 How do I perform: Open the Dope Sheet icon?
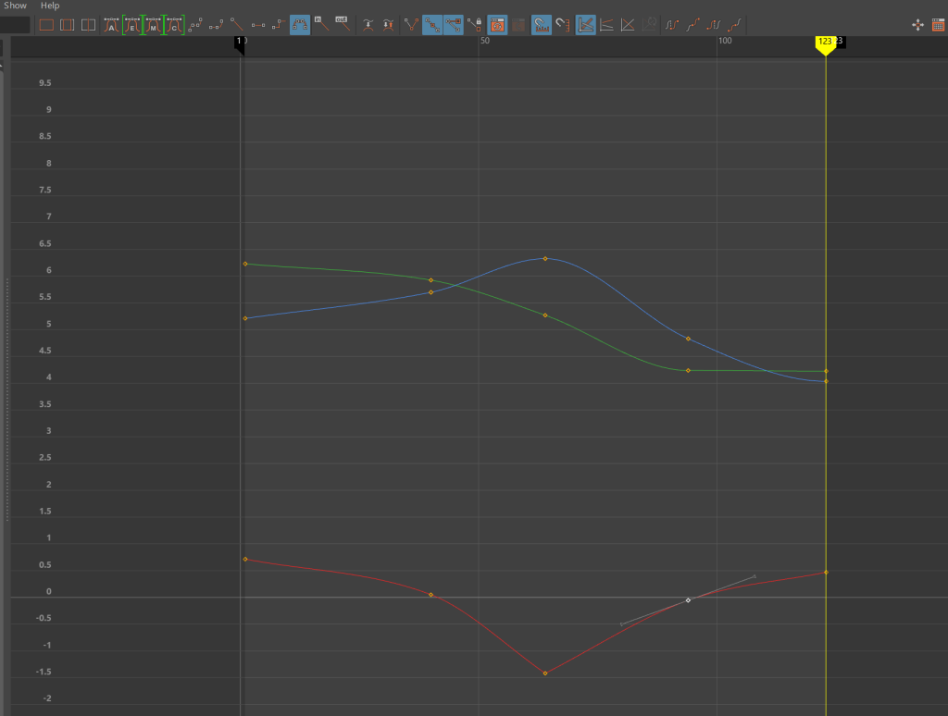point(939,25)
